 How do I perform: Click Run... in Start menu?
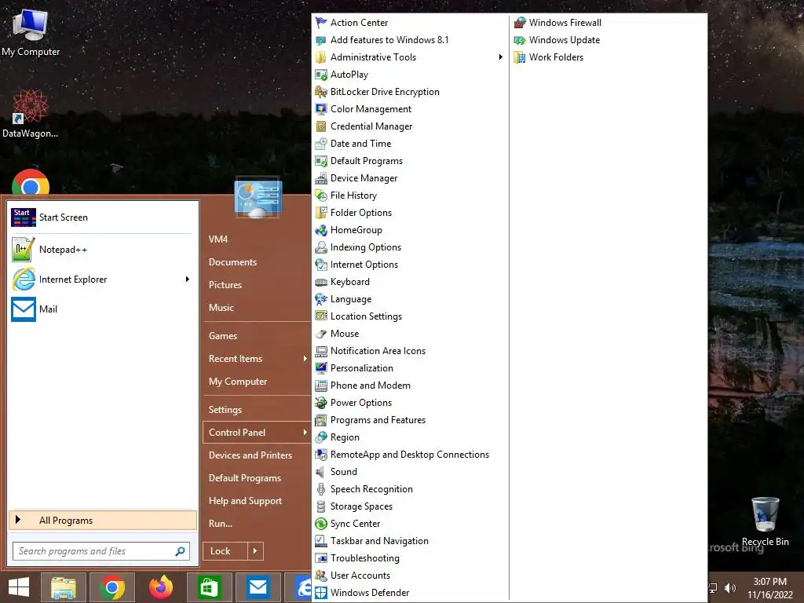(x=221, y=524)
